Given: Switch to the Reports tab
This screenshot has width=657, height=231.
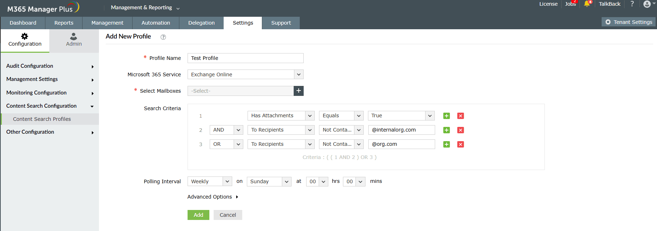Looking at the screenshot, I should (64, 23).
